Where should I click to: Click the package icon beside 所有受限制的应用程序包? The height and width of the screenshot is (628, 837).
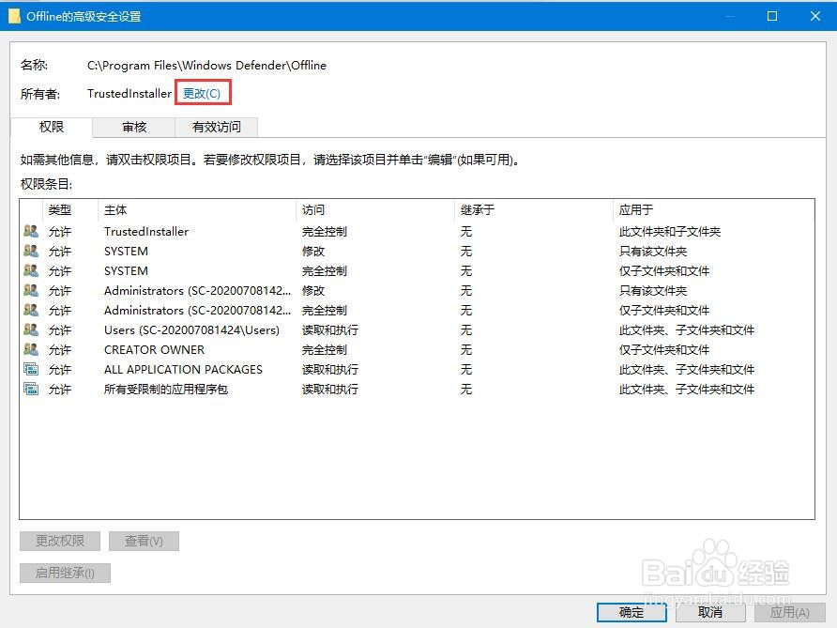pos(31,390)
